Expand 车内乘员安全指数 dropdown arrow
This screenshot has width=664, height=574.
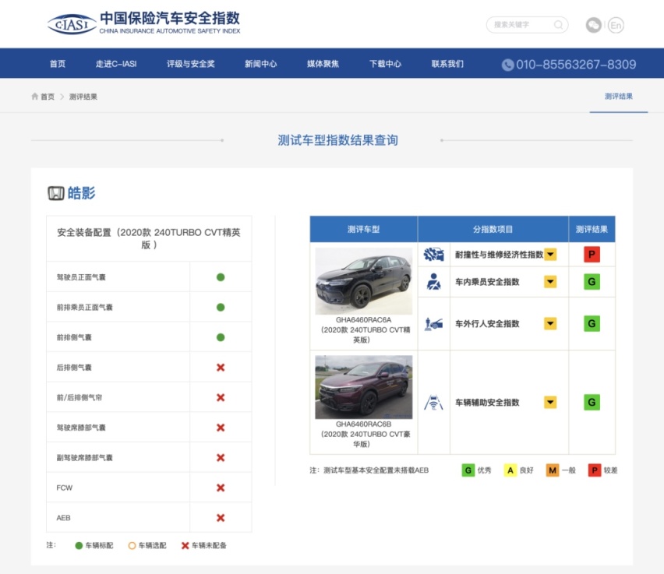coord(550,281)
